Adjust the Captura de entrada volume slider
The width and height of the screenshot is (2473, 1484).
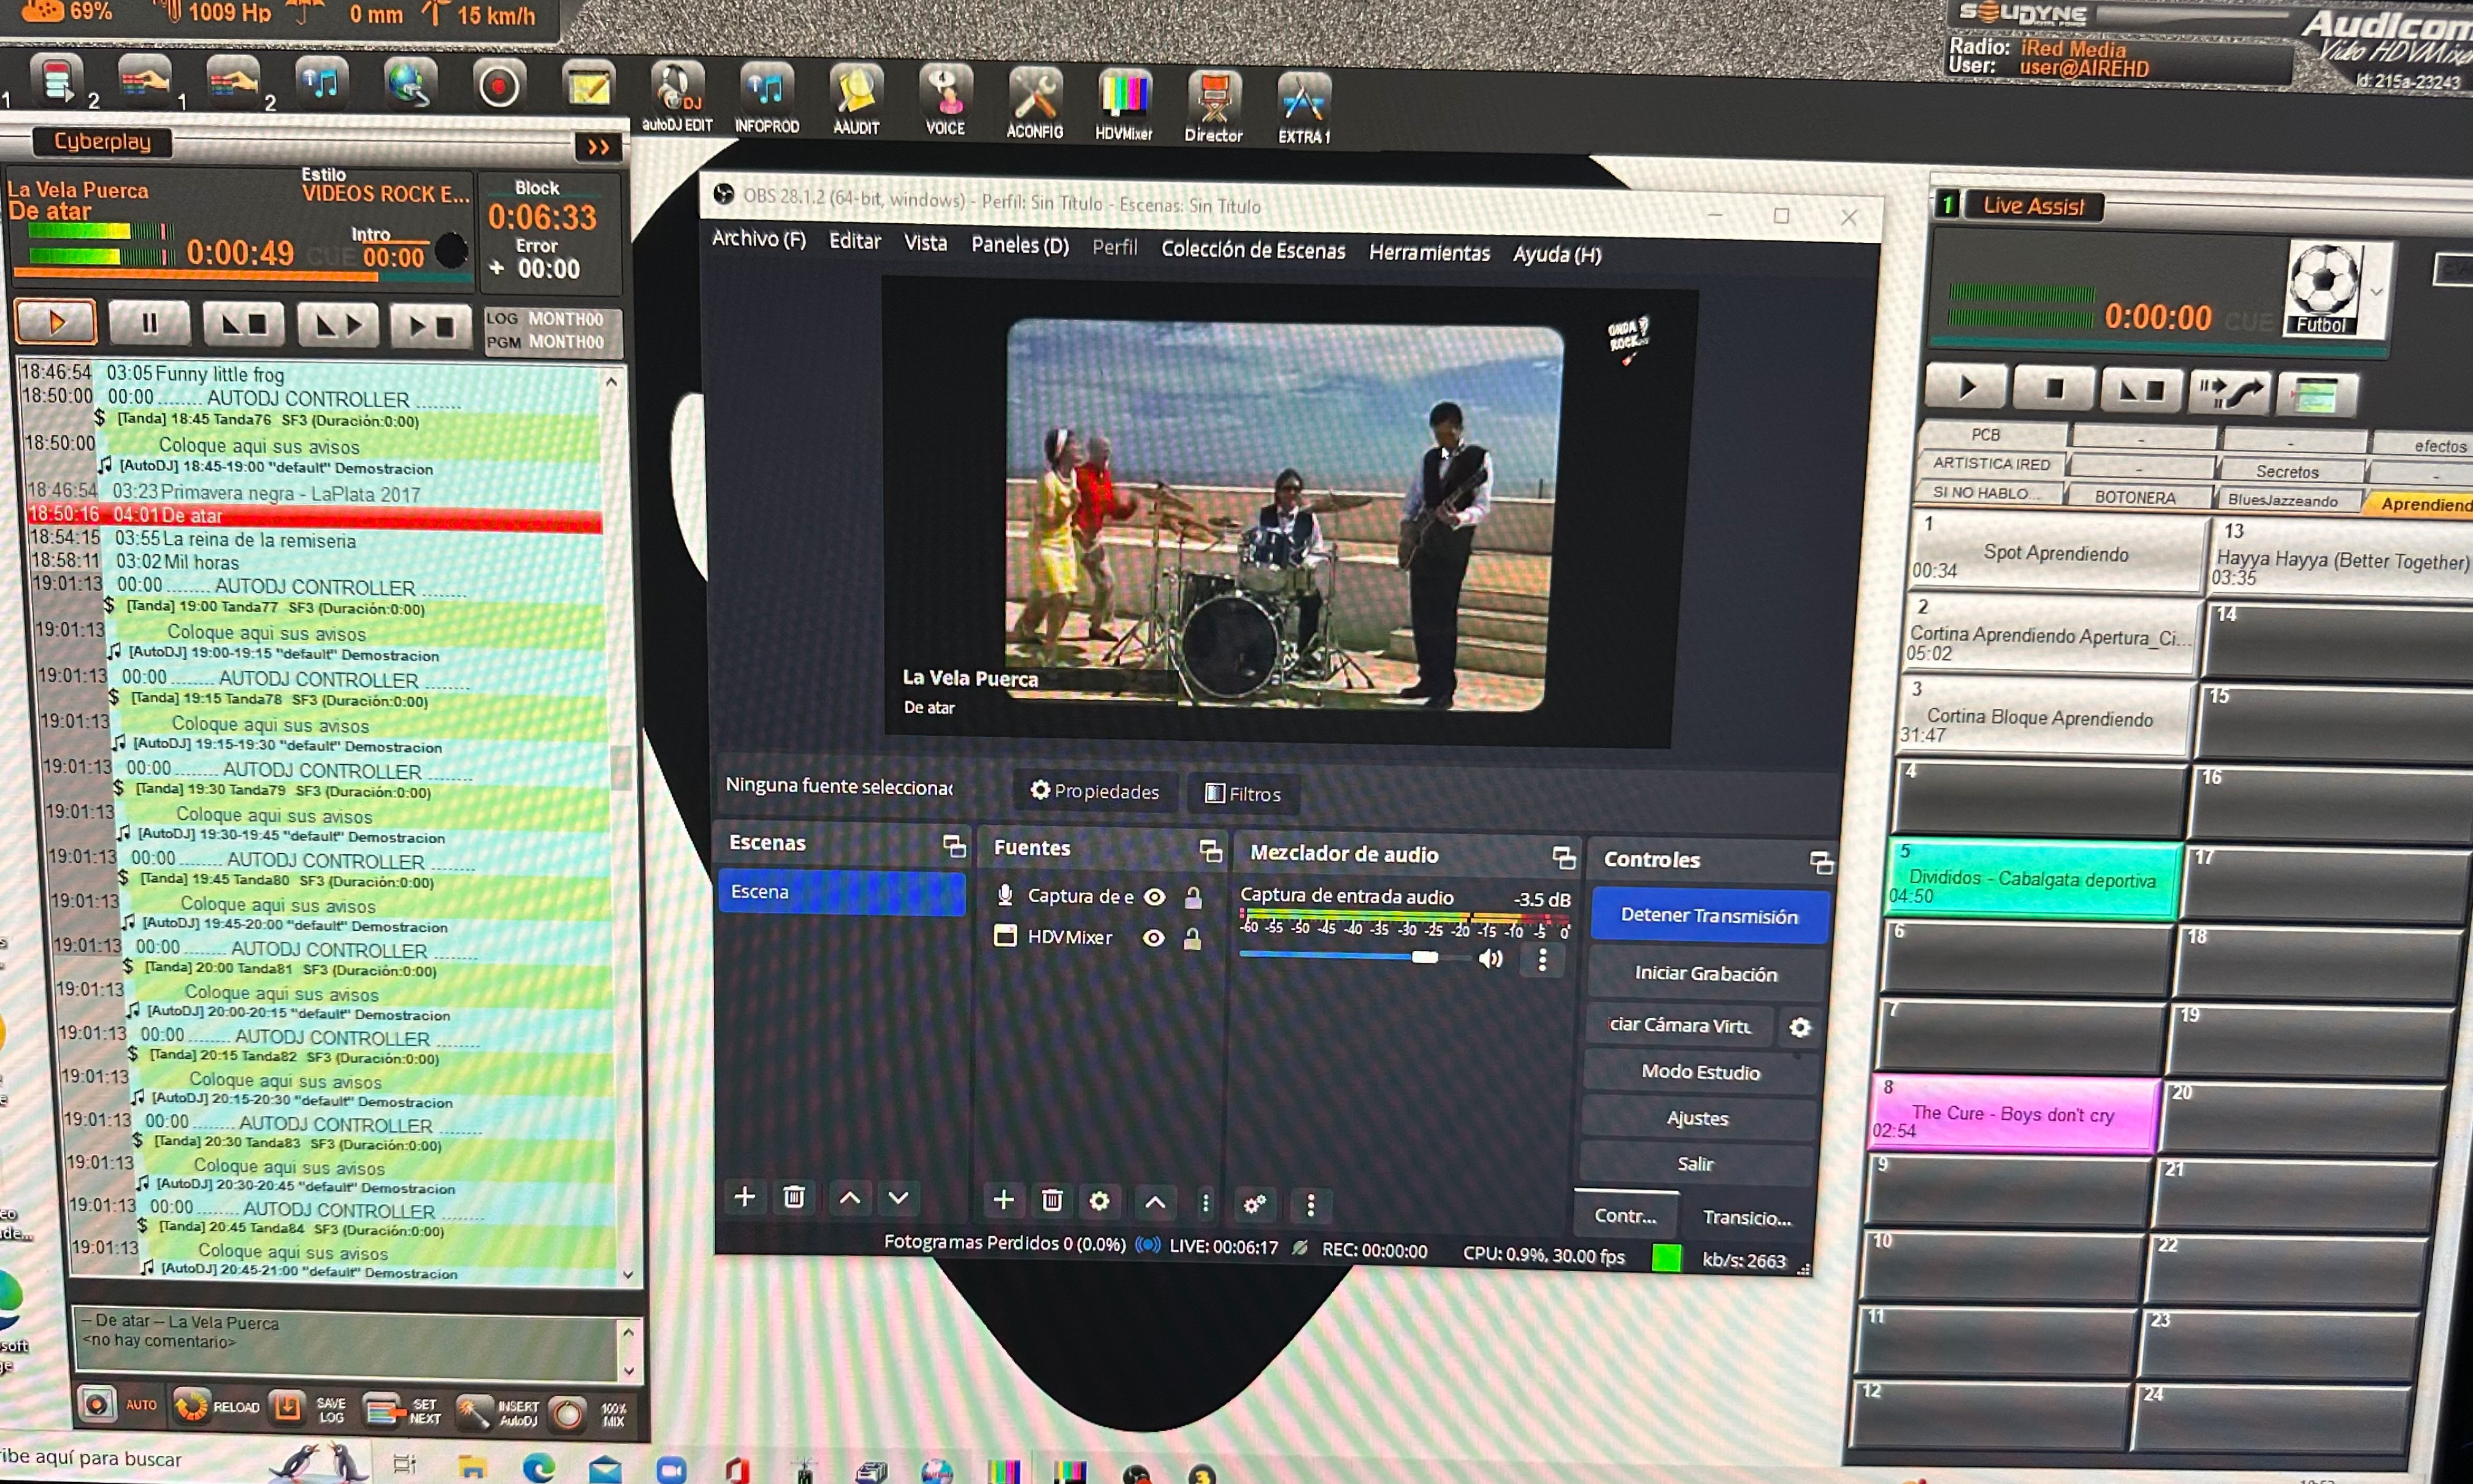1424,957
